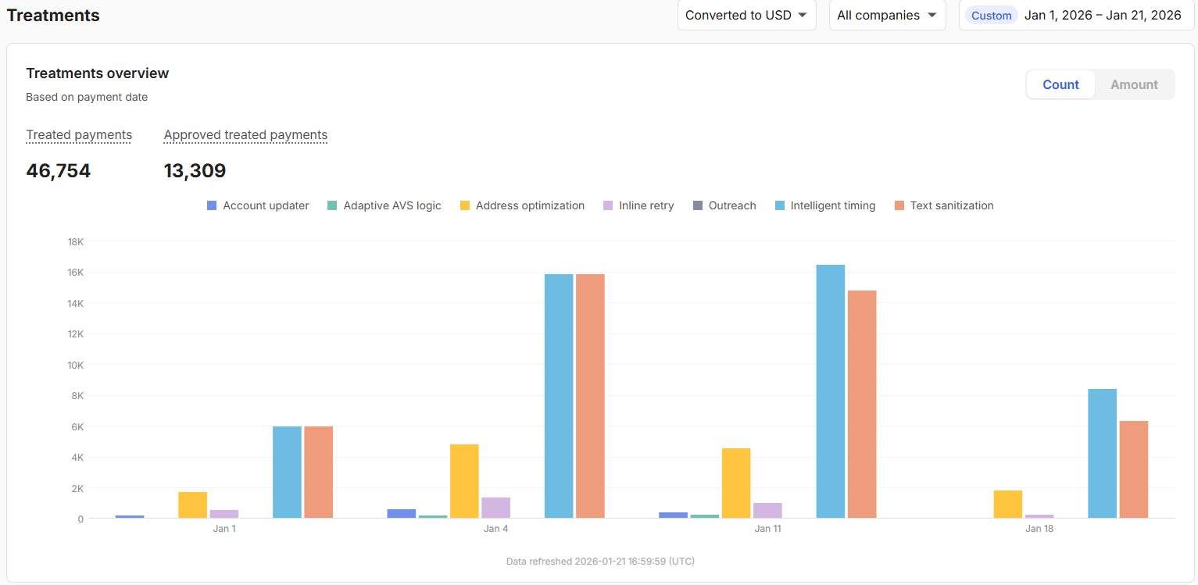Screen dimensions: 1198x585
Task: Open the Converted to USD dropdown
Action: point(746,15)
